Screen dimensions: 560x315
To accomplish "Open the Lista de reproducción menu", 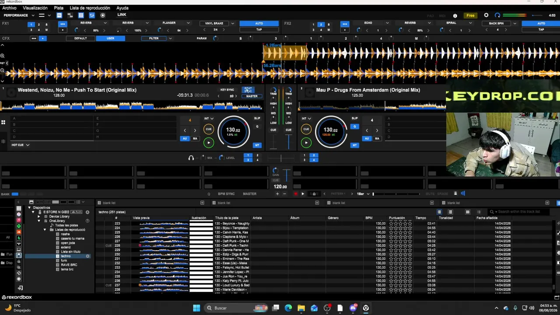I will coord(90,8).
